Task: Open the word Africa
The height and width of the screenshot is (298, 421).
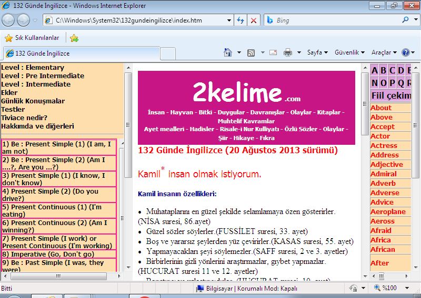Action: [x=380, y=240]
